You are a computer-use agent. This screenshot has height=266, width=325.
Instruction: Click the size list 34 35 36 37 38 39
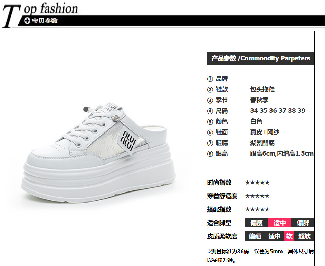pos(278,111)
